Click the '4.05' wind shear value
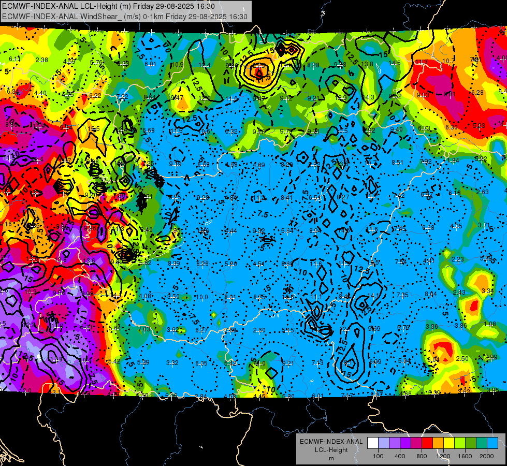This screenshot has width=507, height=466. pyautogui.click(x=456, y=226)
